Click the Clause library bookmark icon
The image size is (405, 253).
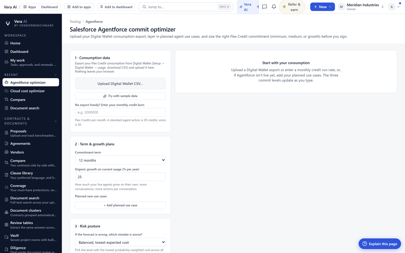point(7,175)
